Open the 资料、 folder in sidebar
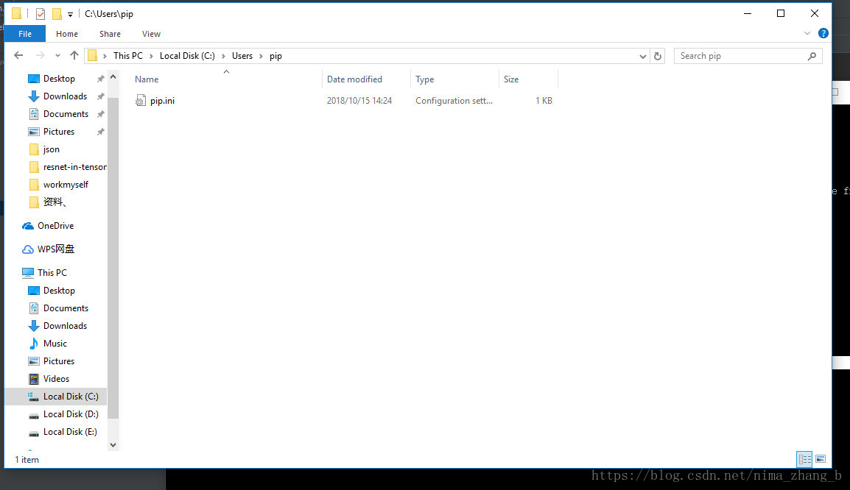Image resolution: width=850 pixels, height=490 pixels. tap(55, 202)
